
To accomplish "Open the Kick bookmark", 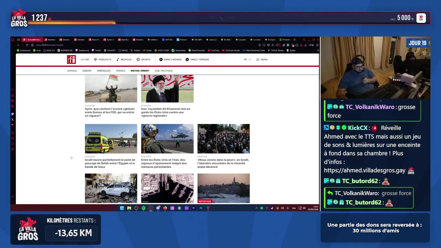I will pos(37,50).
